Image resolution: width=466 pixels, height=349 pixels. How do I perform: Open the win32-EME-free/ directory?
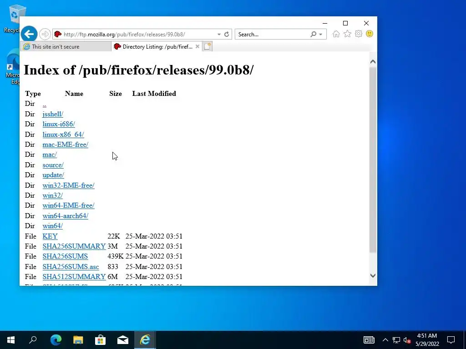coord(68,185)
